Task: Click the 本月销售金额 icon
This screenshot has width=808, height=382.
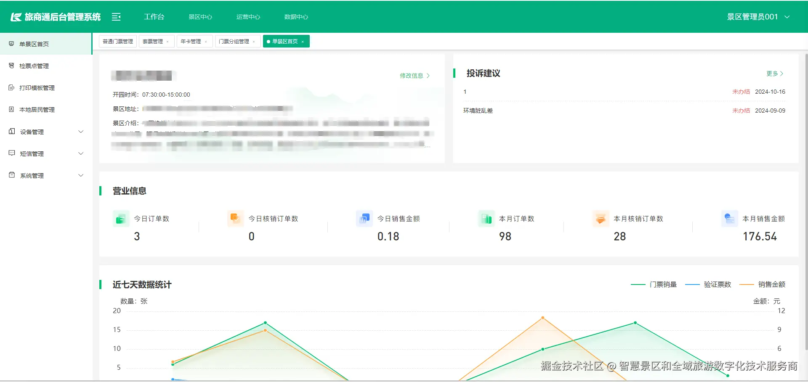Action: pyautogui.click(x=729, y=219)
